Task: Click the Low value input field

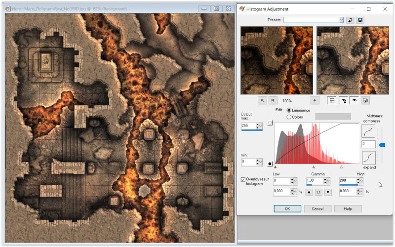Action: 281,181
